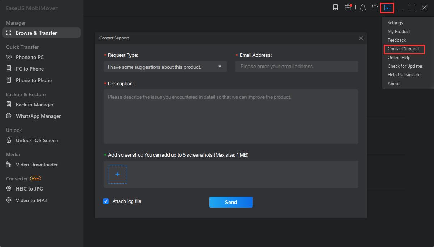Close the Contact Support dialog
Viewport: 434px width, 247px height.
coord(361,38)
